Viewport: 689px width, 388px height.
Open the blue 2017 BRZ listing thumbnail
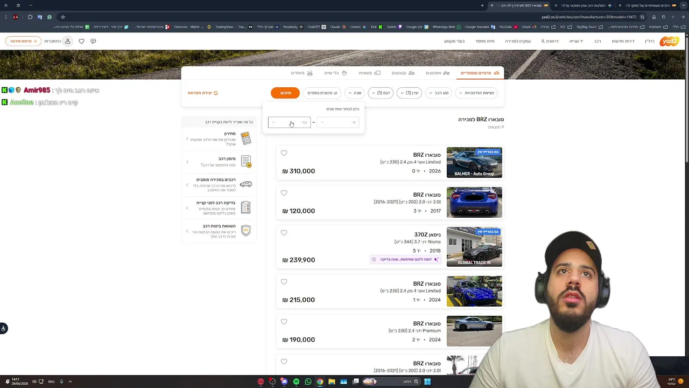474,202
